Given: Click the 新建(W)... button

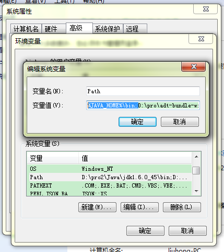Looking at the screenshot, I should (97, 207).
